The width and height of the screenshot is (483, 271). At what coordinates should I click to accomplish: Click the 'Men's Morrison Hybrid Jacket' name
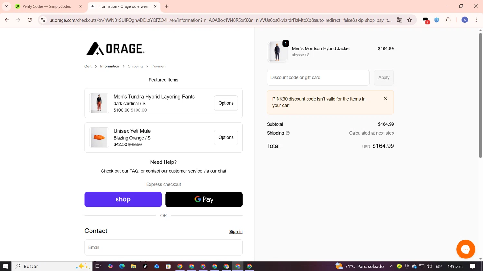(321, 49)
